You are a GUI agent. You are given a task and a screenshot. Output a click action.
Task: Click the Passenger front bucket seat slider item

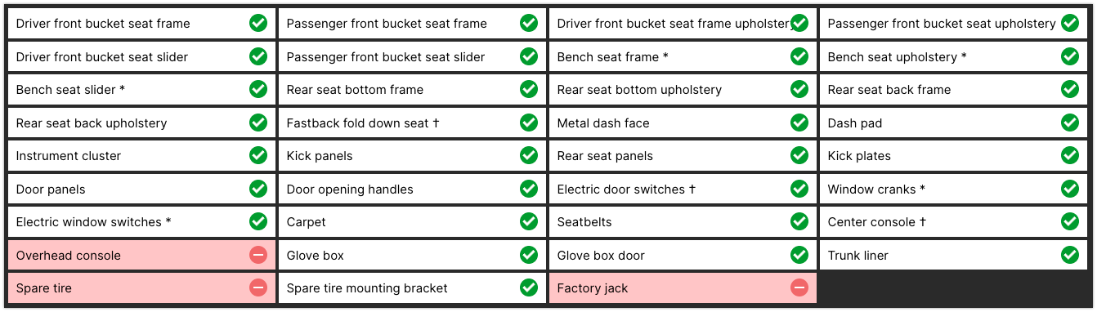(x=412, y=57)
